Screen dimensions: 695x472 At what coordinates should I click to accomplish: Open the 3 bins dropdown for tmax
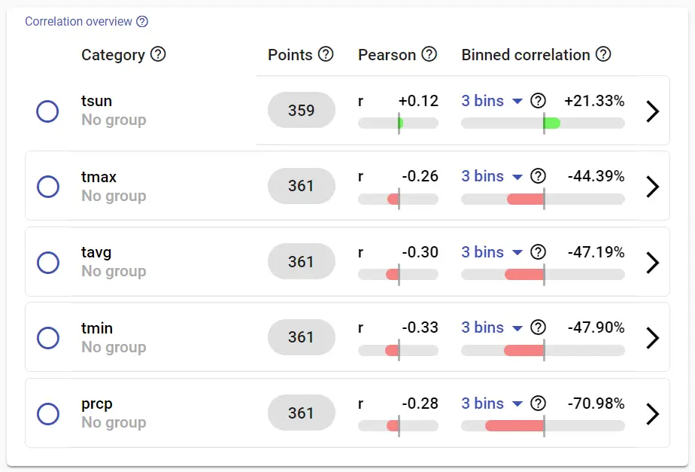[x=492, y=176]
